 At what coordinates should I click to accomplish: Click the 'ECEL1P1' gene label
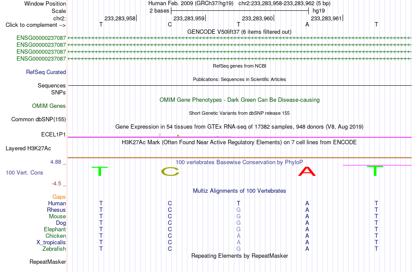[x=53, y=135]
